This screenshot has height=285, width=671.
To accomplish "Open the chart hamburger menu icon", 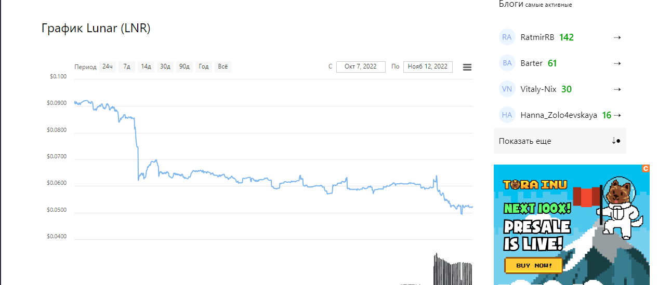I will pos(467,67).
